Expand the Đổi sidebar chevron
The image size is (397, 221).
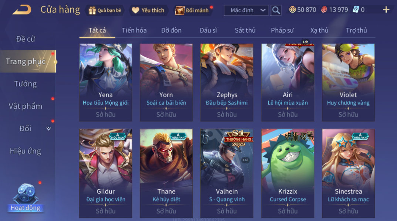coord(48,129)
